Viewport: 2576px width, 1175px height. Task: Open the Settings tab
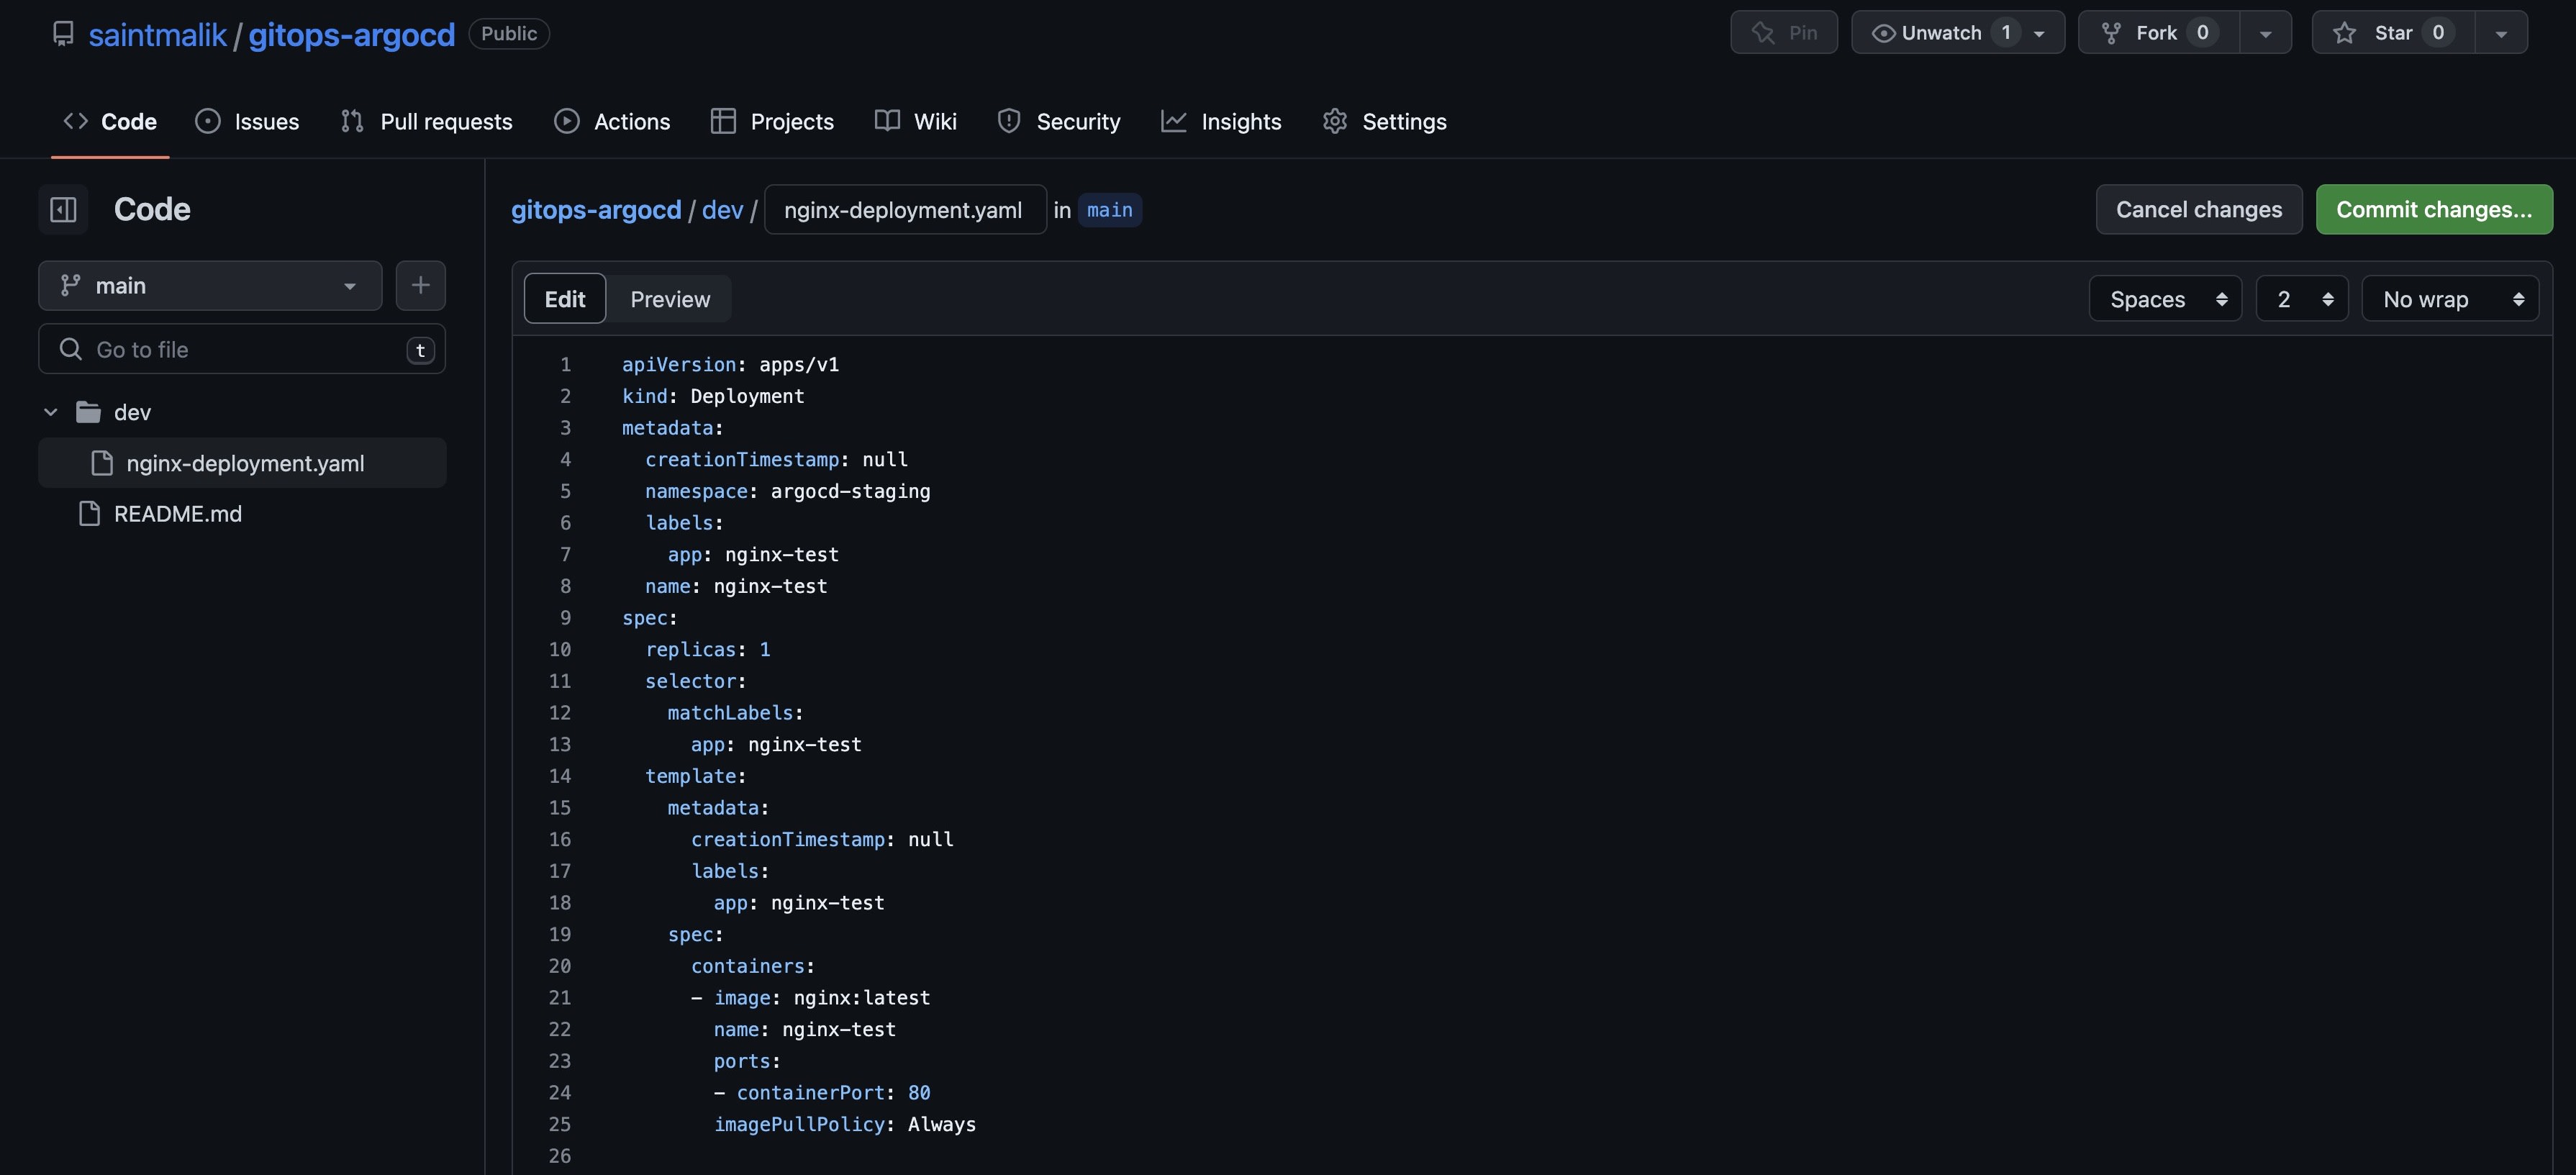click(1384, 121)
